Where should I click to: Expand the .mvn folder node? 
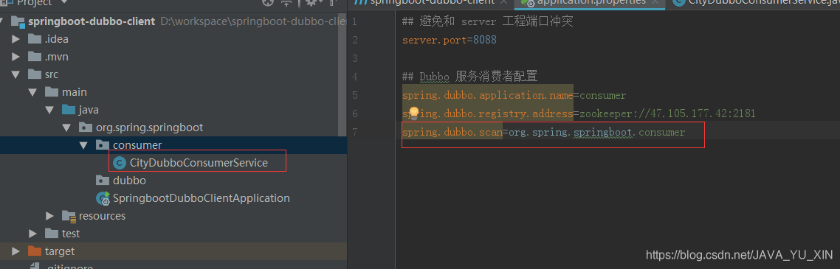(16, 57)
